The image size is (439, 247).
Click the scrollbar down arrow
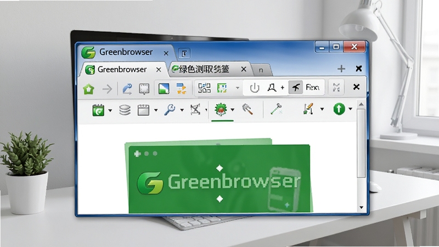click(x=361, y=207)
